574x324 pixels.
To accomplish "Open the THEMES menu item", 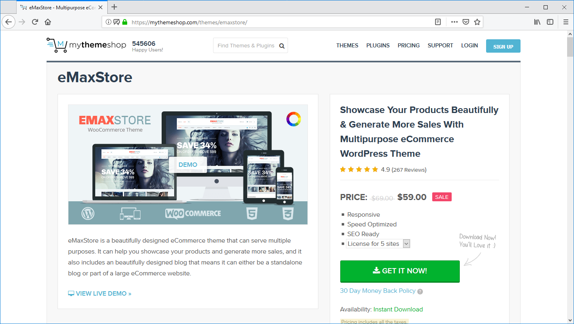I will [347, 45].
